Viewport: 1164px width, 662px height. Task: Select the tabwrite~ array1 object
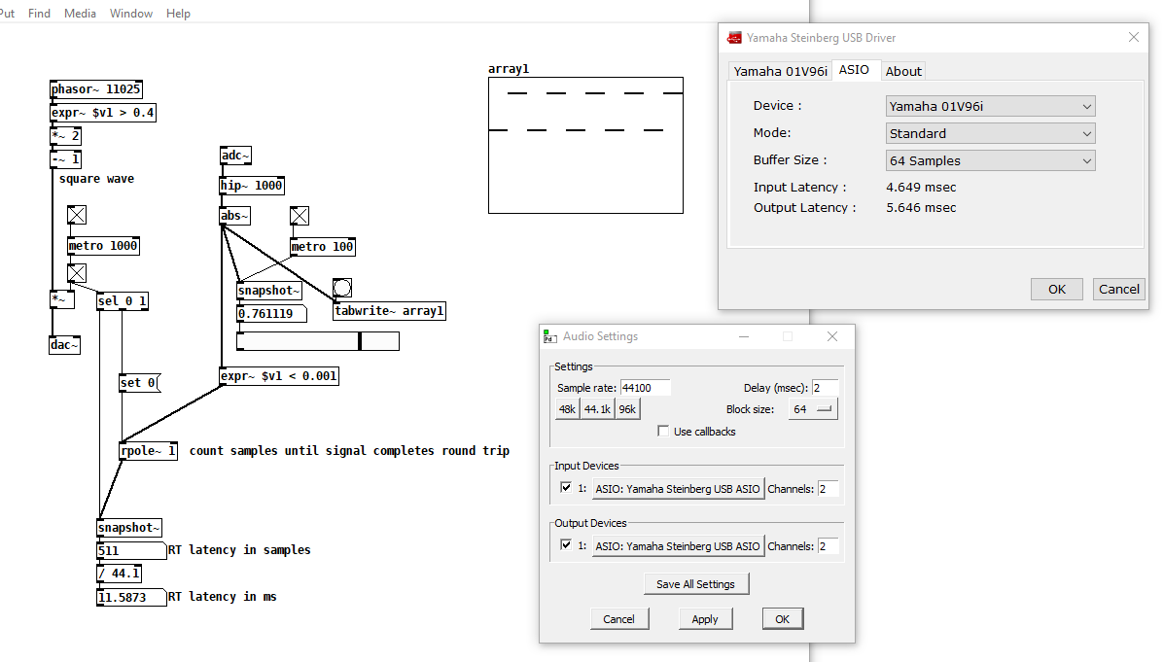(x=389, y=311)
